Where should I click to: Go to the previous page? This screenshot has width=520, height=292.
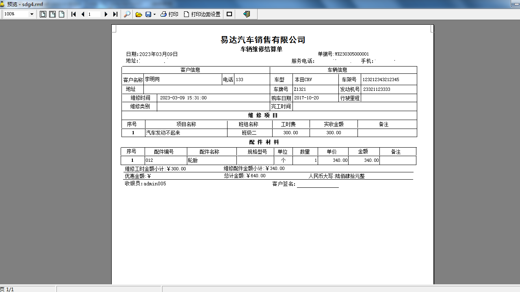(x=83, y=14)
